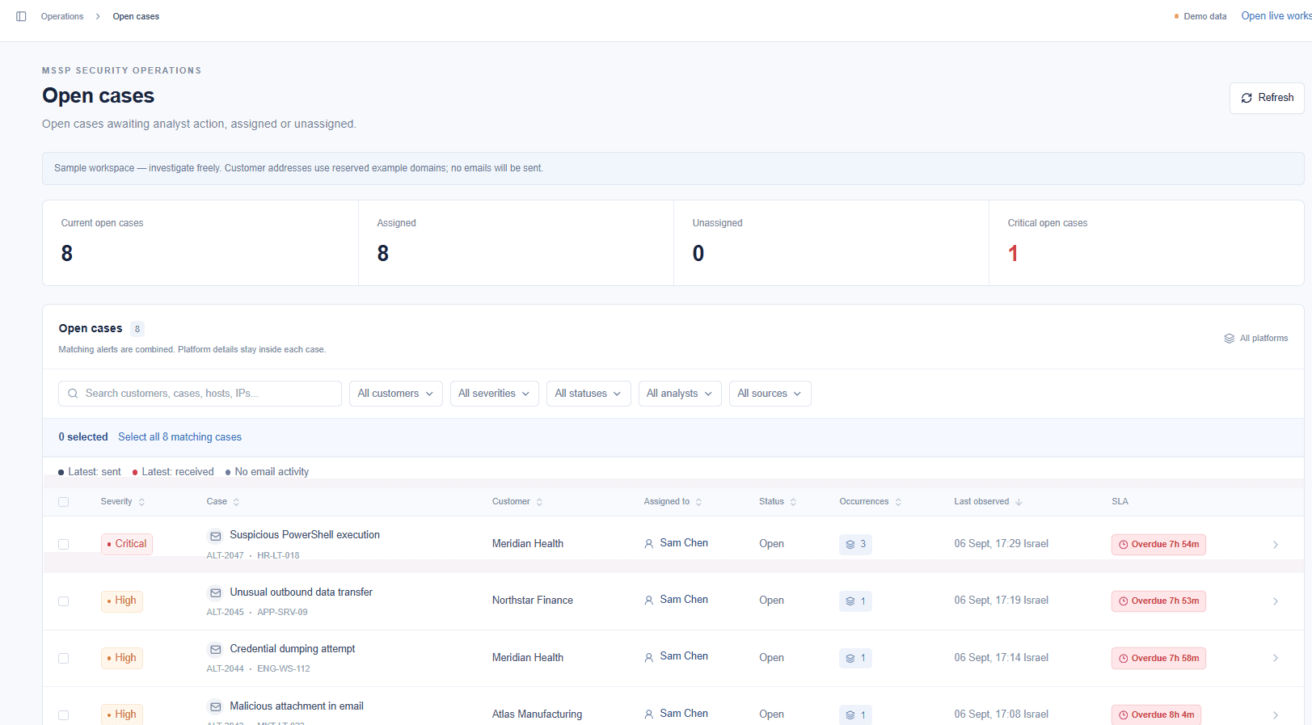Open the All statuses dropdown
The image size is (1312, 725).
tap(589, 394)
